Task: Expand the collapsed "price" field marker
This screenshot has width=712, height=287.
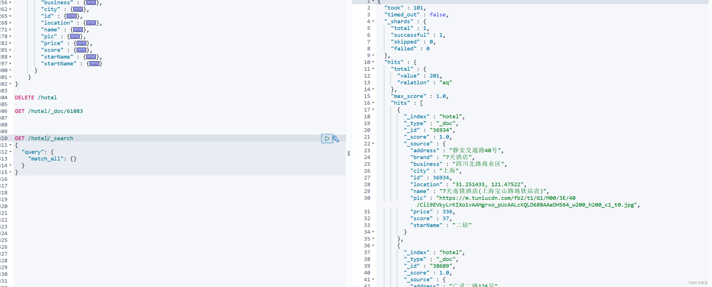Action: pyautogui.click(x=81, y=43)
